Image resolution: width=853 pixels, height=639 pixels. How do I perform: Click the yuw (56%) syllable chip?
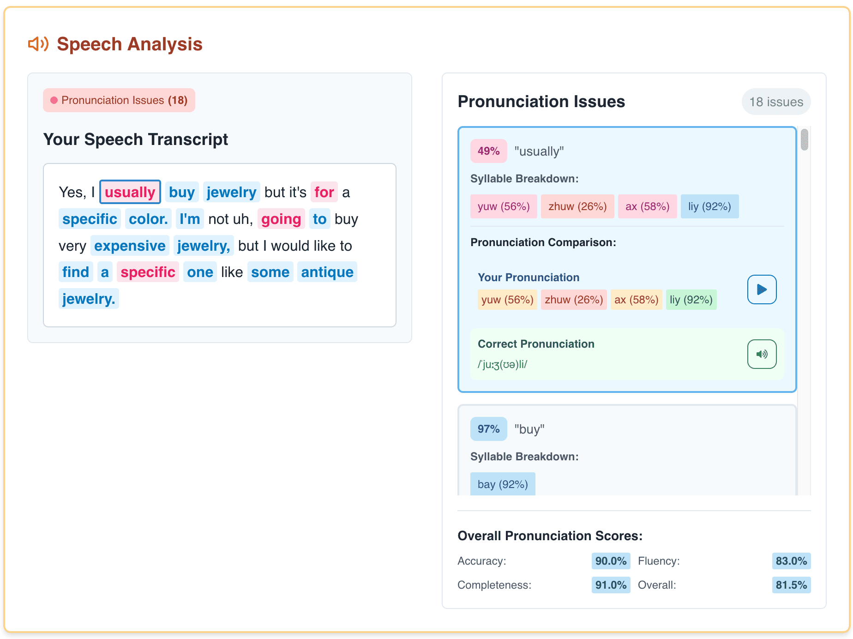coord(504,206)
